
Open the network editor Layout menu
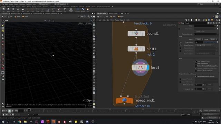point(123,20)
